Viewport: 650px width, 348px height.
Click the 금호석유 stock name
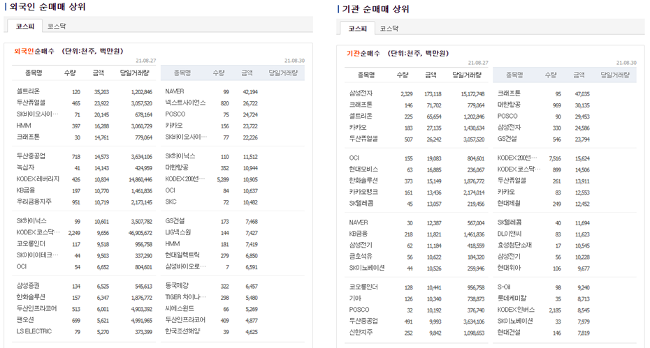[x=361, y=257]
